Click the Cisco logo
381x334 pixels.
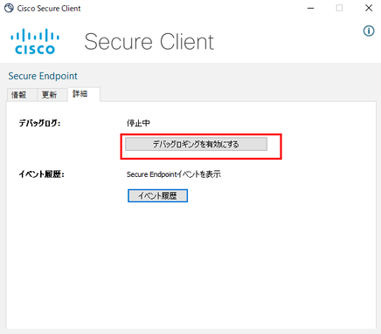(35, 41)
